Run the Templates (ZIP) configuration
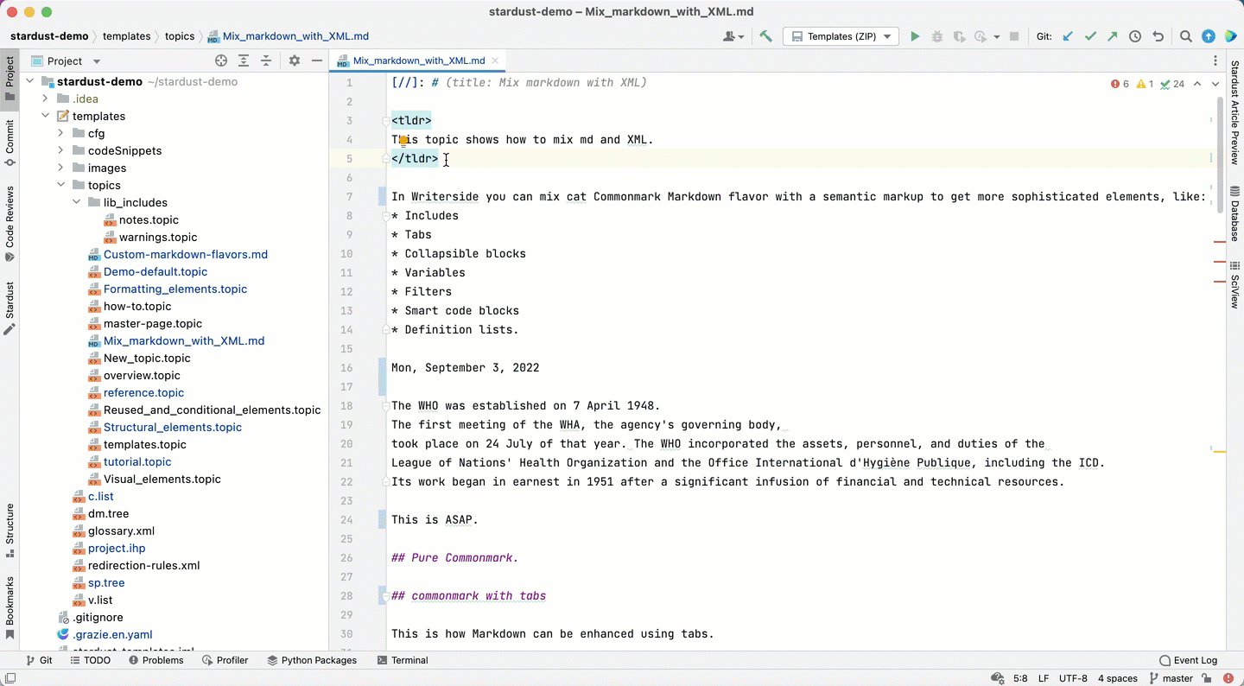Screen dimensions: 1244x686 point(915,36)
